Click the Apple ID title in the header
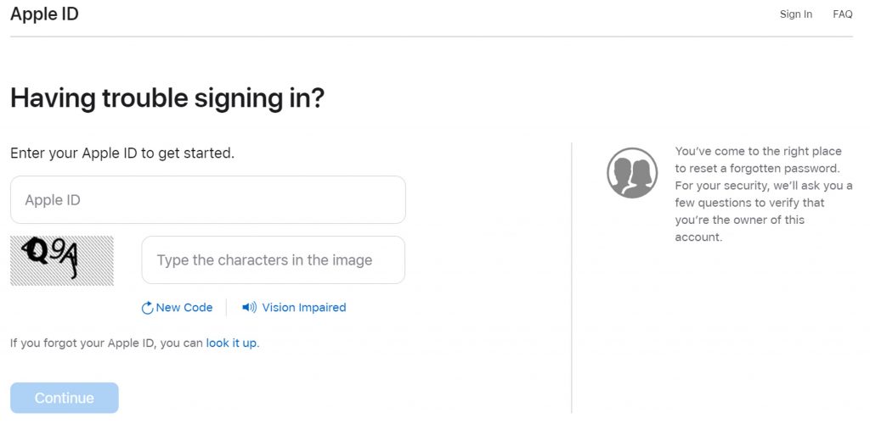870x424 pixels. click(44, 14)
